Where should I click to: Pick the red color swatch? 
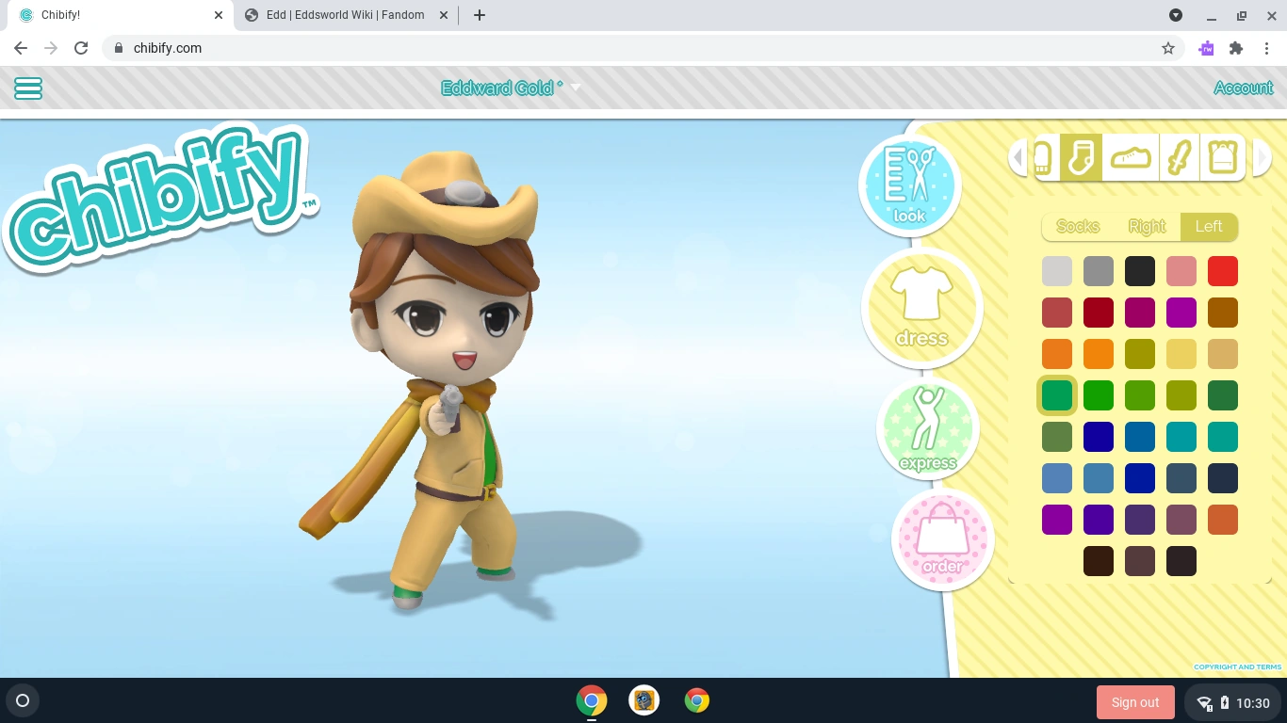[1222, 270]
